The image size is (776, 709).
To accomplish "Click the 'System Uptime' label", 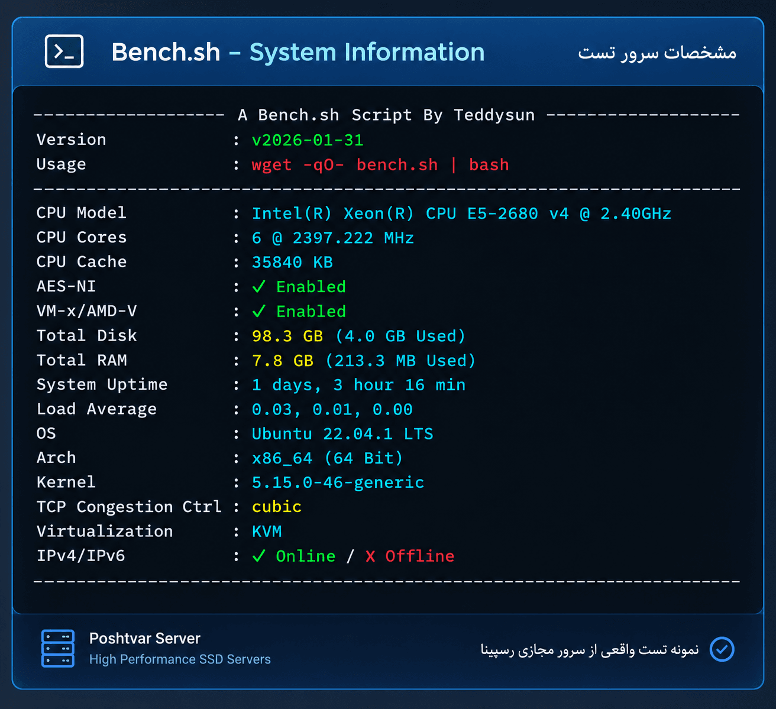I will pos(102,384).
